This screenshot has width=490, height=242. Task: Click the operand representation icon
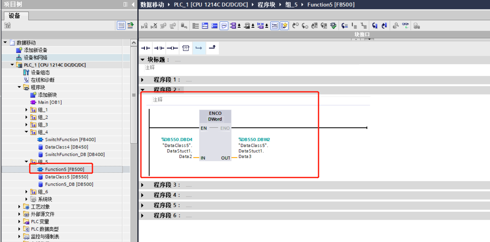tap(261, 26)
